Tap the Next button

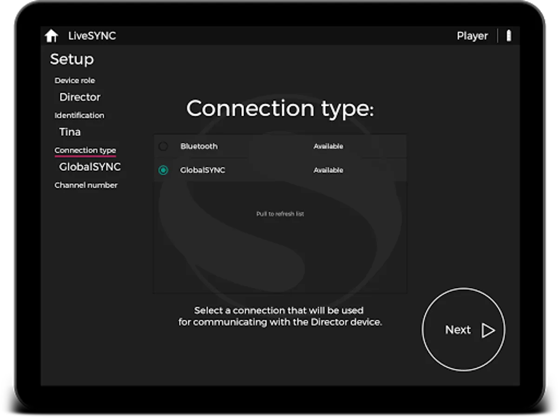463,329
